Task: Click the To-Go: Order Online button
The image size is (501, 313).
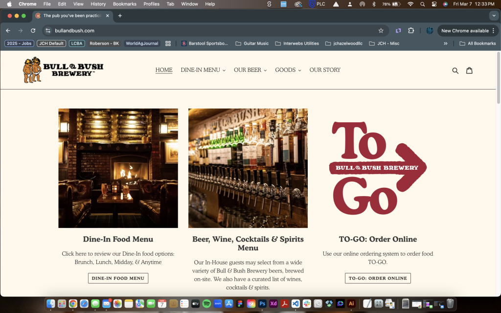Action: (378, 278)
